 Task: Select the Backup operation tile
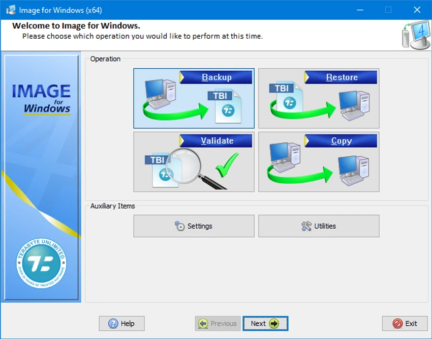[194, 98]
